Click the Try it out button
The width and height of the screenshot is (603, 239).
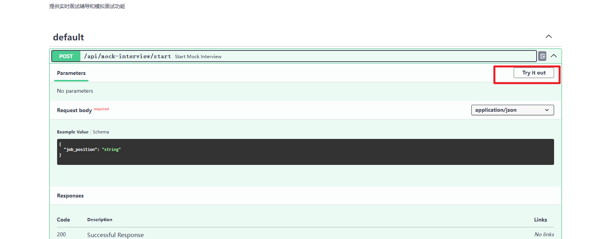pos(533,73)
